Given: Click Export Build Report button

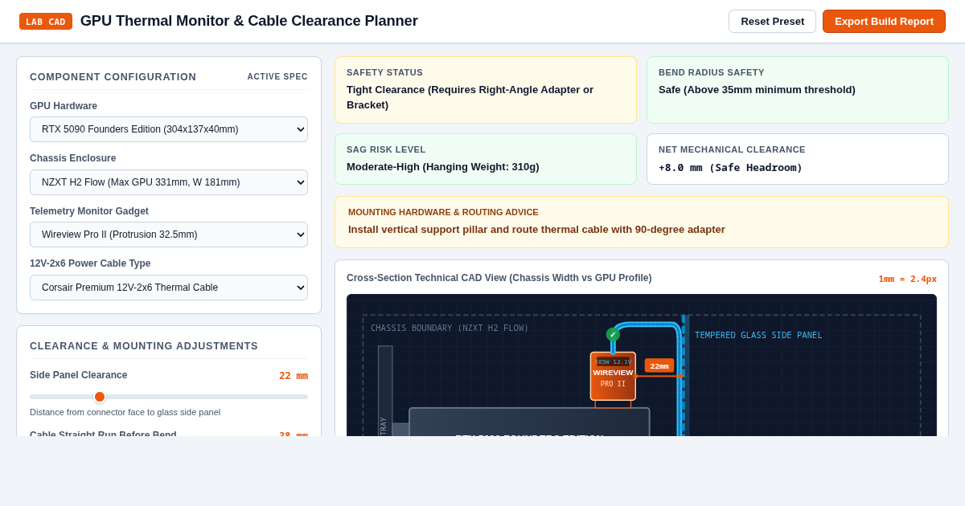Looking at the screenshot, I should tap(884, 22).
